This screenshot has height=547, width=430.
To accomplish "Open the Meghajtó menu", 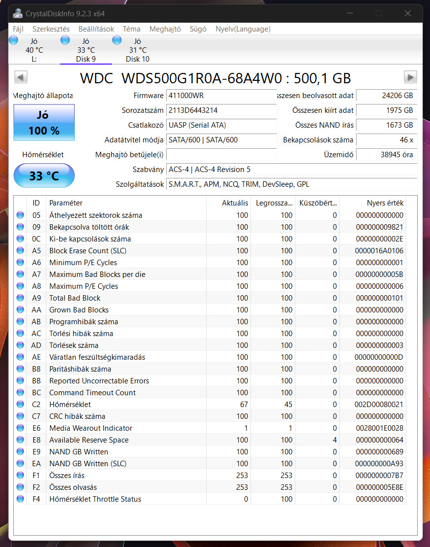I will point(165,29).
